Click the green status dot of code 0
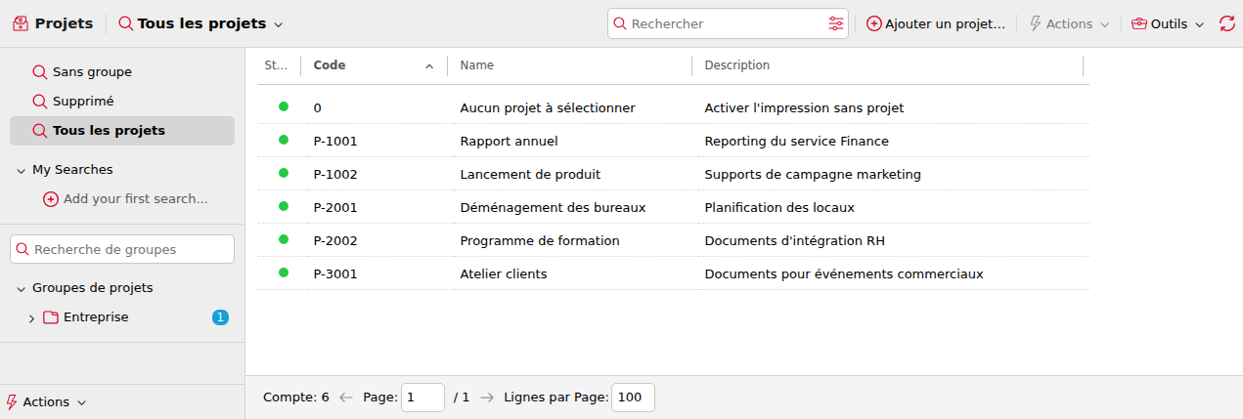1243x419 pixels. (284, 106)
